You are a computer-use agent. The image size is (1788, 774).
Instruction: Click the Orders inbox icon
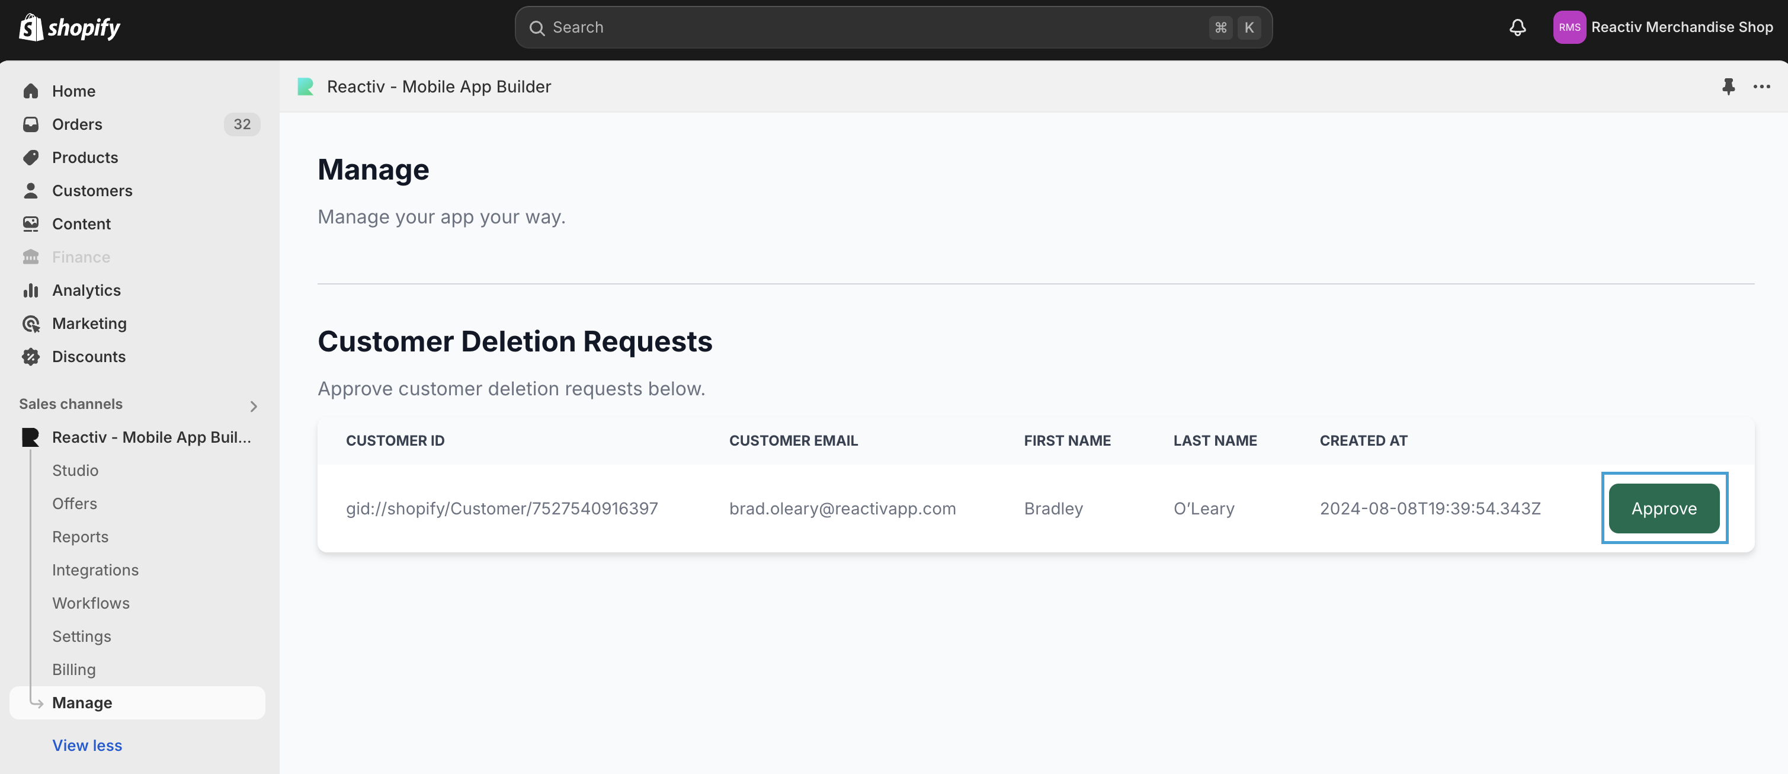click(31, 124)
